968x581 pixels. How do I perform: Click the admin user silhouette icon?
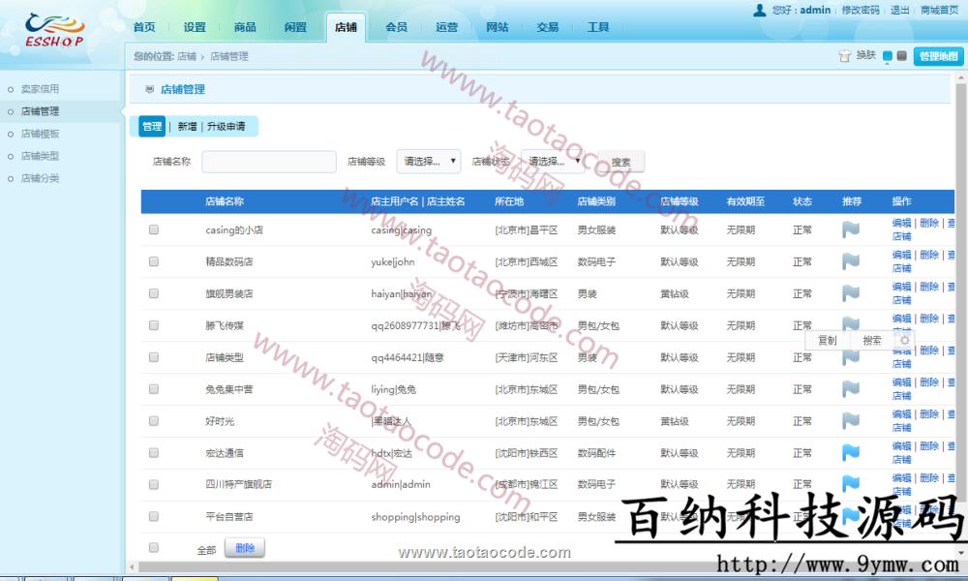[x=760, y=11]
